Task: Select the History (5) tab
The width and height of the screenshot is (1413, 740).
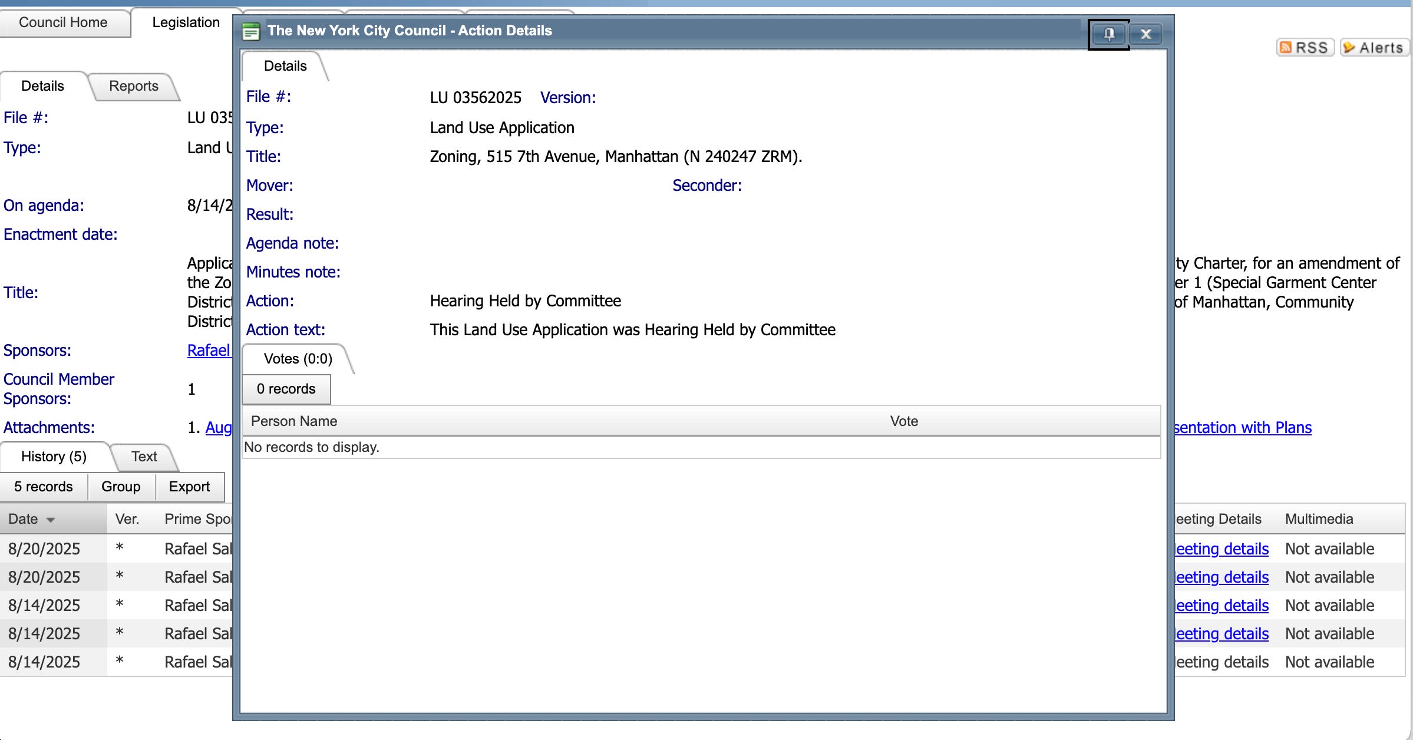Action: point(54,457)
